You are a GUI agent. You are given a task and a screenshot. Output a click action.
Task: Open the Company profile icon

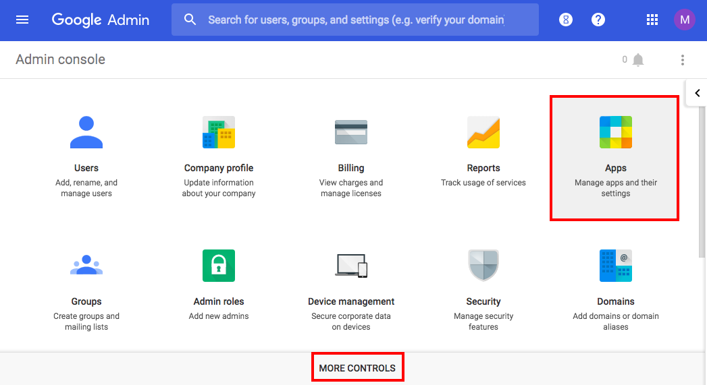click(219, 132)
